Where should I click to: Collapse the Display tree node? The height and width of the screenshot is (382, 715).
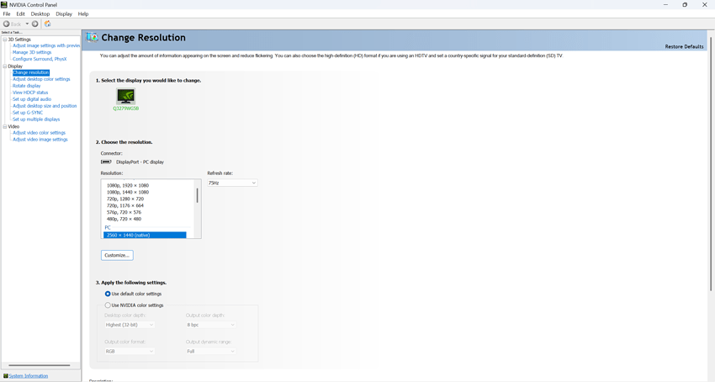(4, 66)
